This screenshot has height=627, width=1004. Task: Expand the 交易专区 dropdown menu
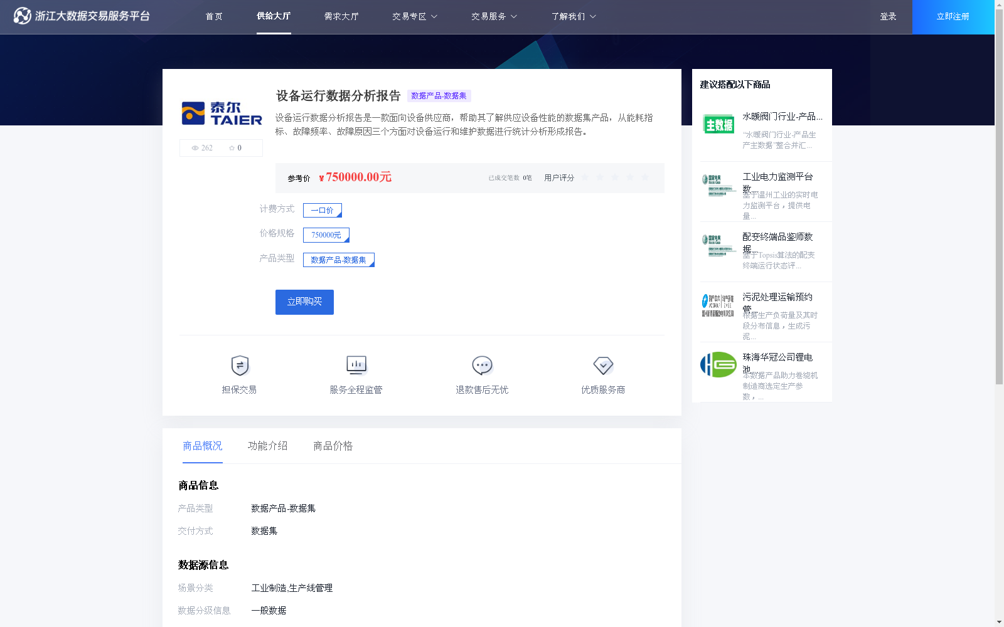(x=415, y=16)
